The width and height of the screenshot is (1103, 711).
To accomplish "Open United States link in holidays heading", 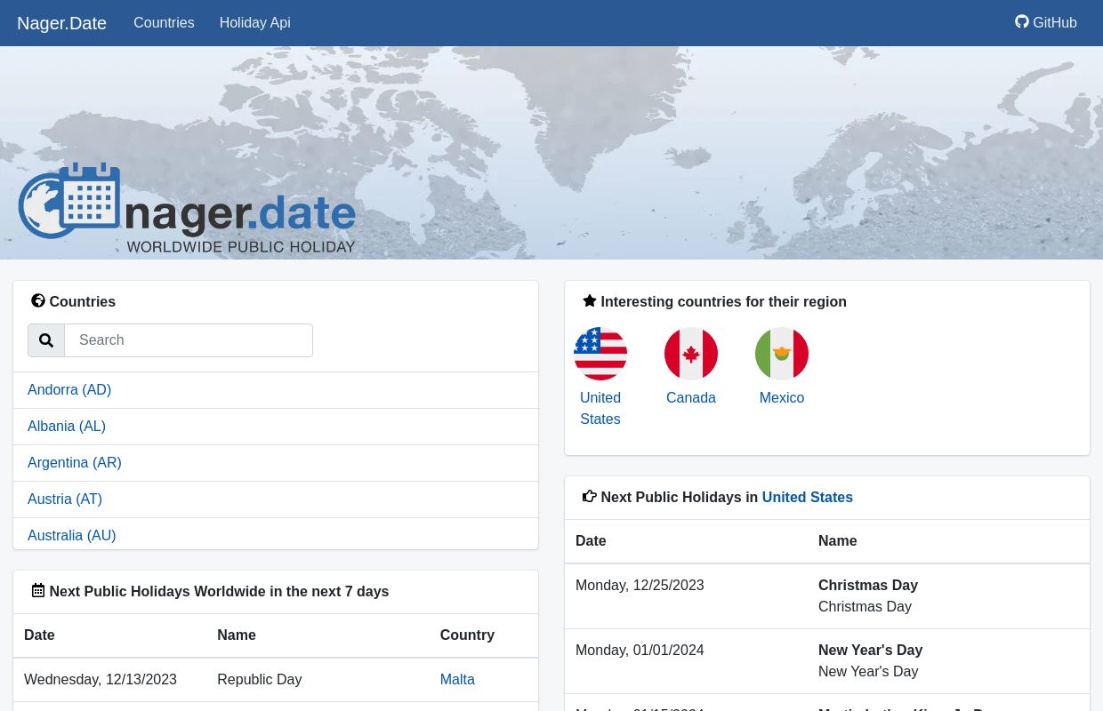I will [808, 498].
